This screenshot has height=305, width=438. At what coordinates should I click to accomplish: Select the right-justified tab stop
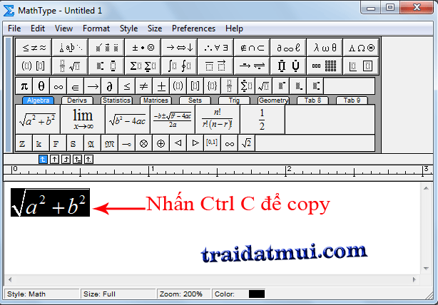point(66,160)
